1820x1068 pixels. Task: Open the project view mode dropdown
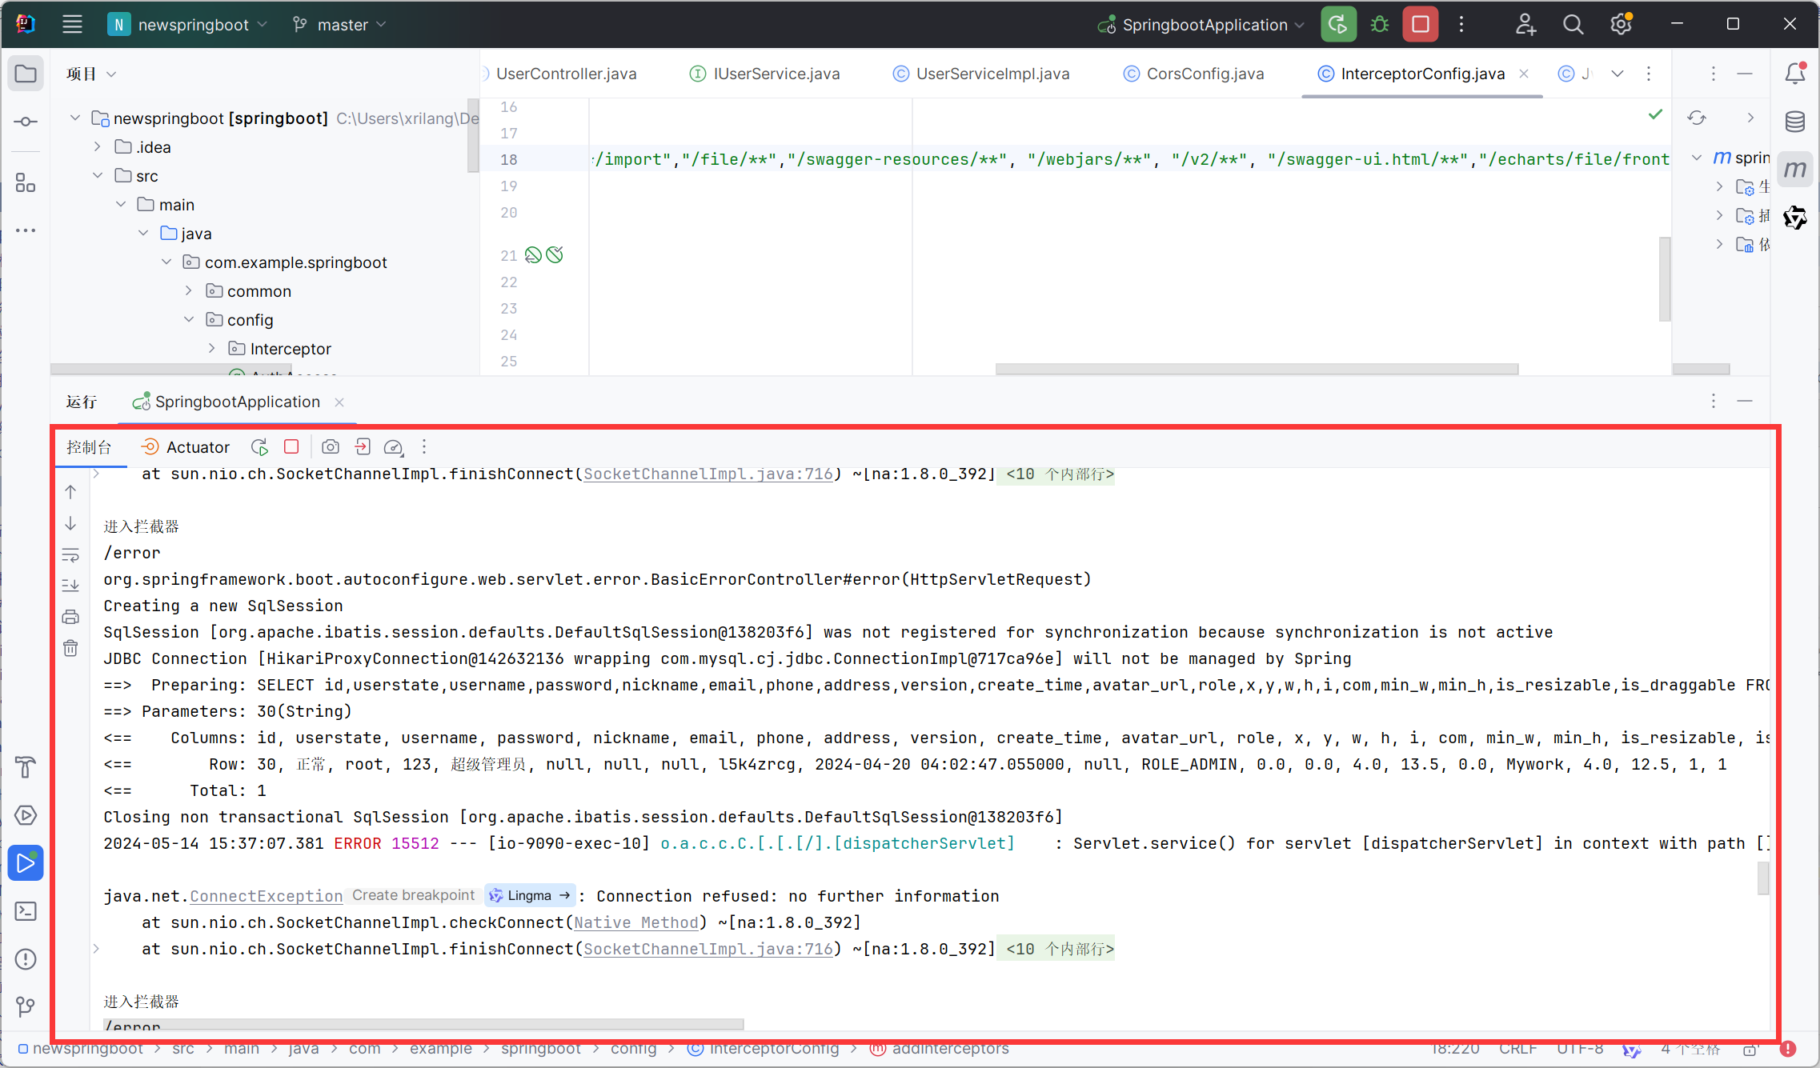tap(91, 74)
